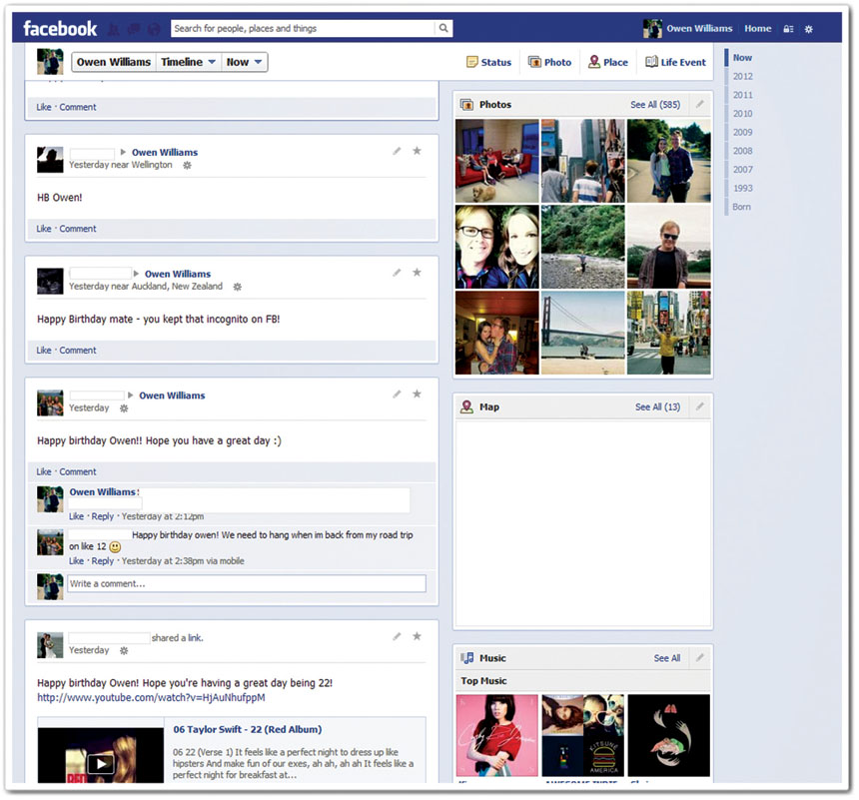Screen dimensions: 859x800
Task: Open the Home link in top bar
Action: [757, 29]
